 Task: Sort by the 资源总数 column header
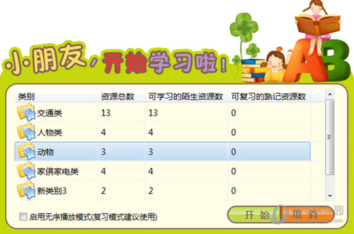tap(121, 96)
